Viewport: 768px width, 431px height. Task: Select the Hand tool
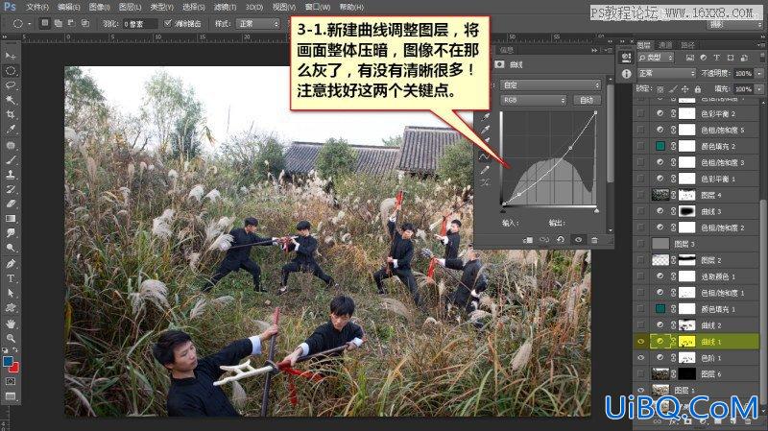point(11,323)
